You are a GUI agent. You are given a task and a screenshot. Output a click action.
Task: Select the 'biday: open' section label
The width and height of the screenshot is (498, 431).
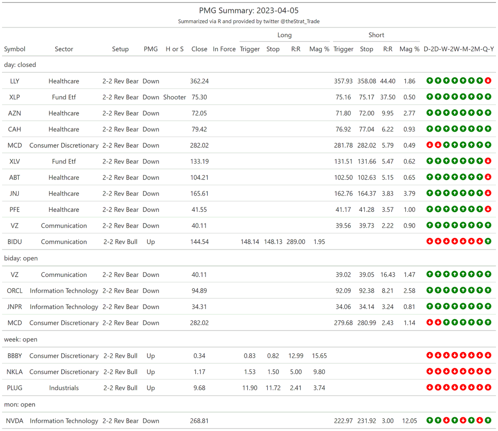pos(21,258)
